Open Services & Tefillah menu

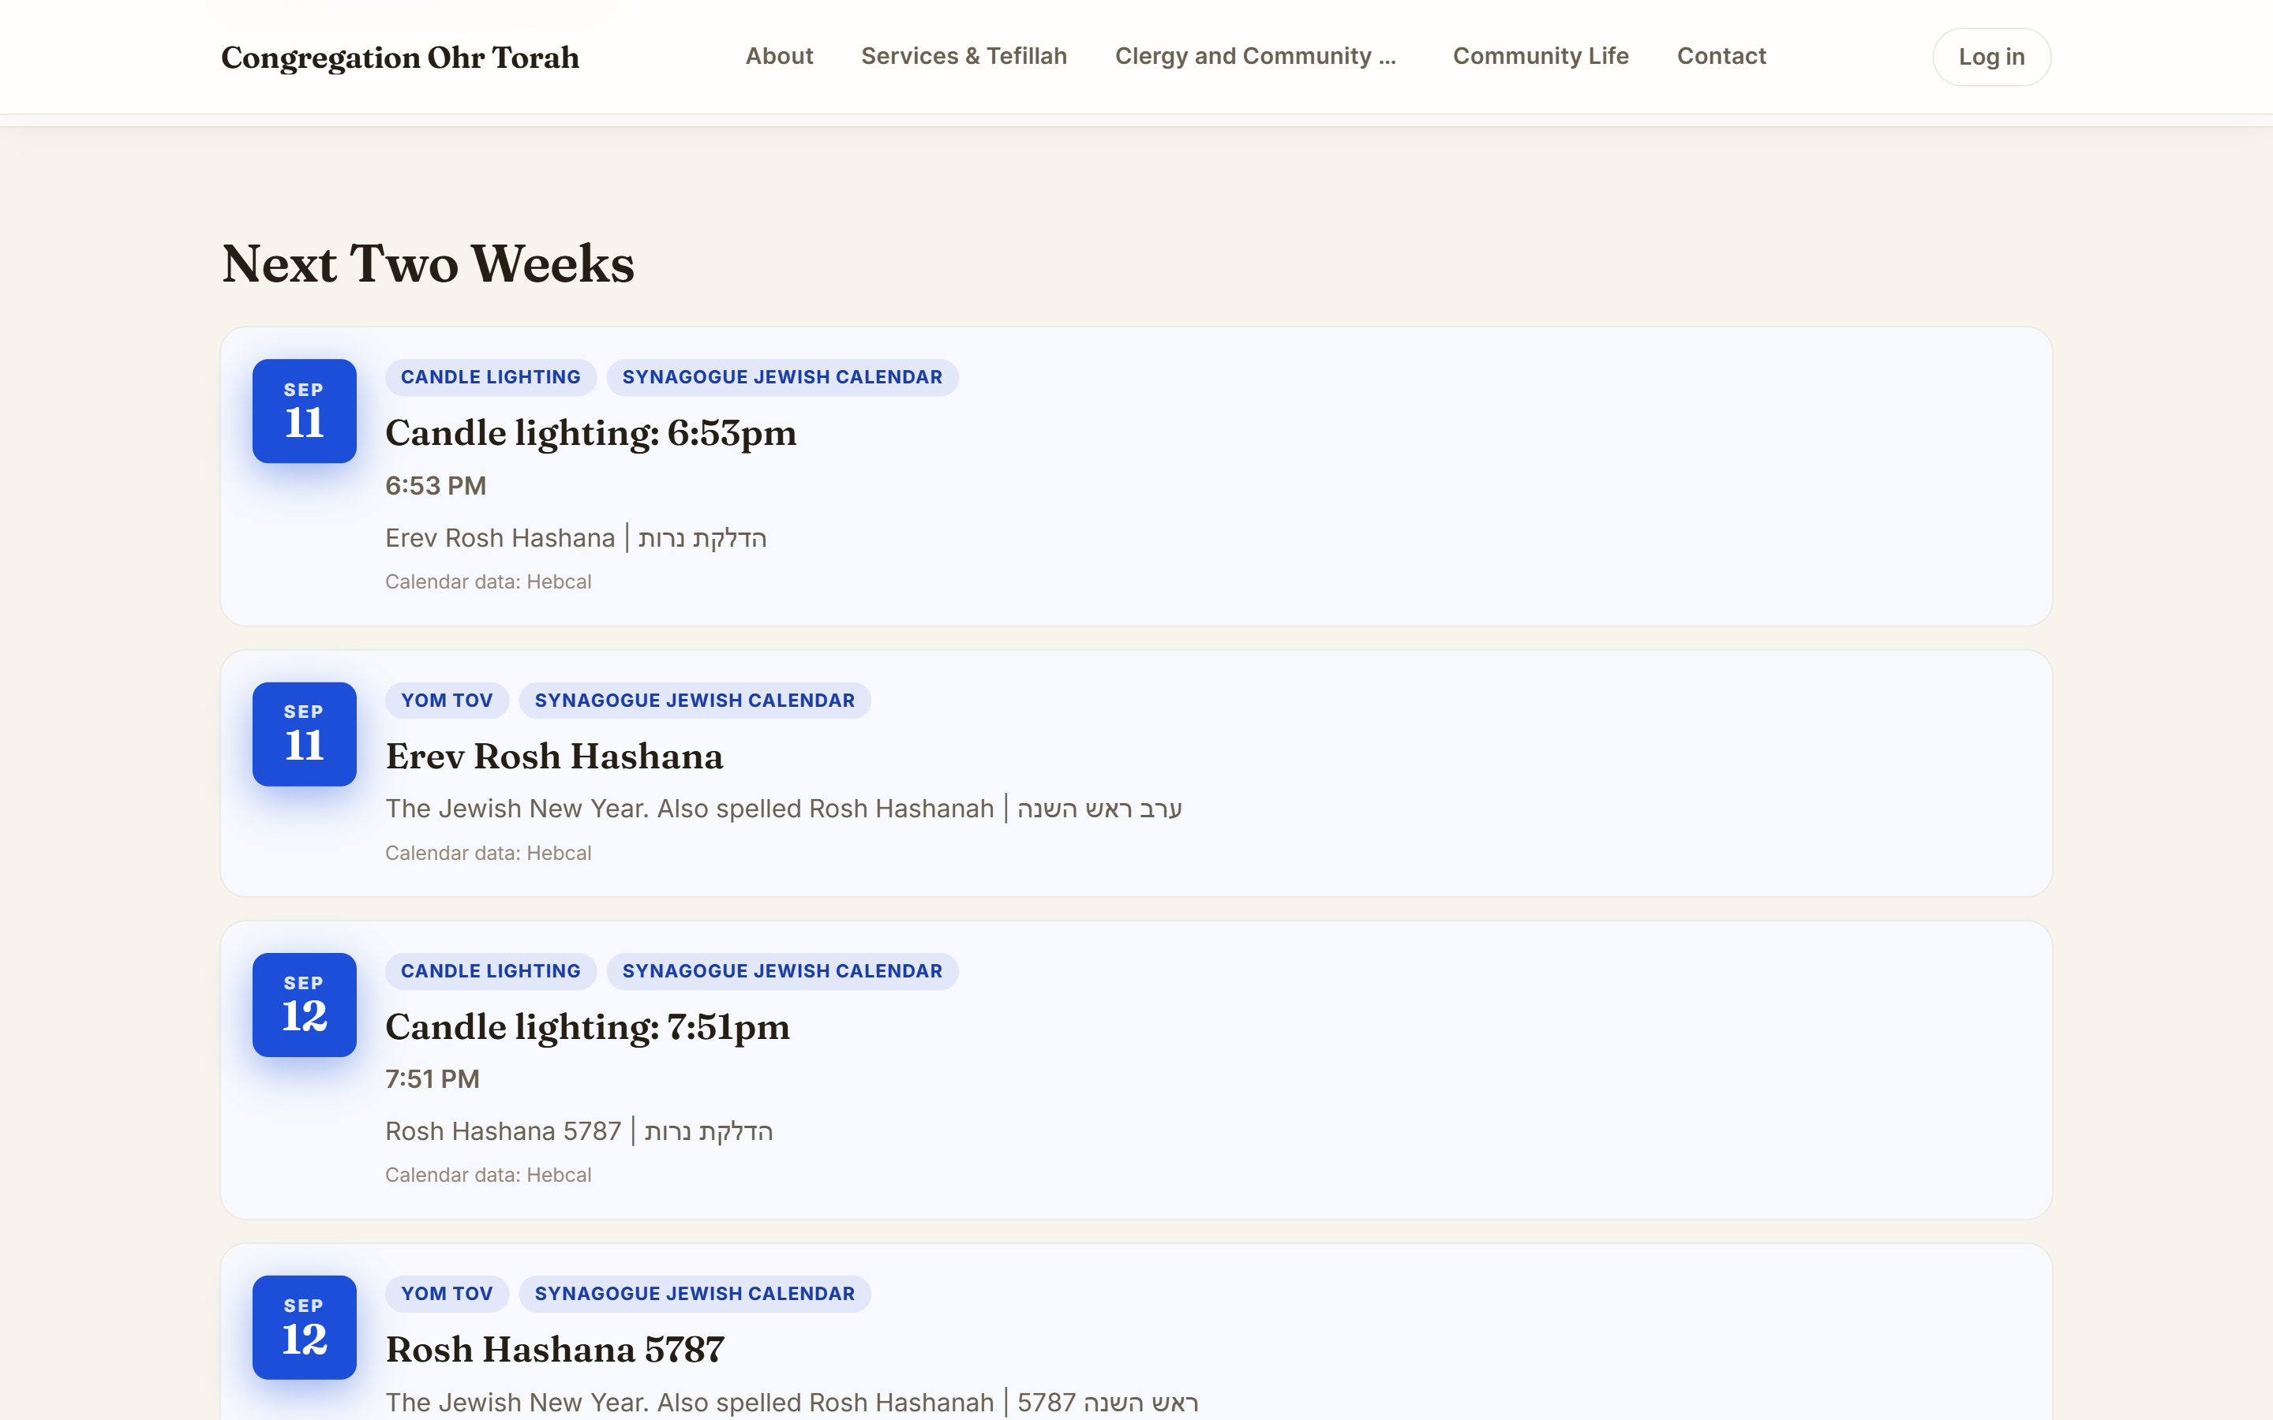tap(964, 56)
